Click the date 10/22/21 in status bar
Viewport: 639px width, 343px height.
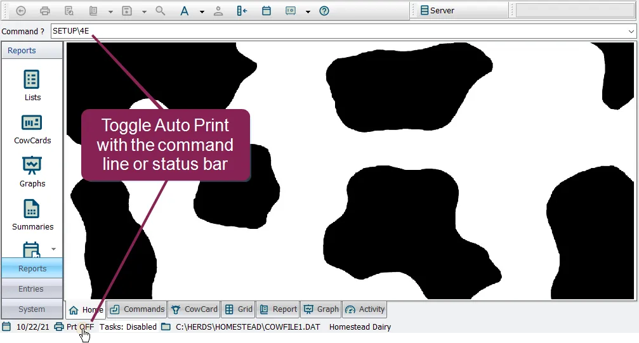(x=32, y=327)
